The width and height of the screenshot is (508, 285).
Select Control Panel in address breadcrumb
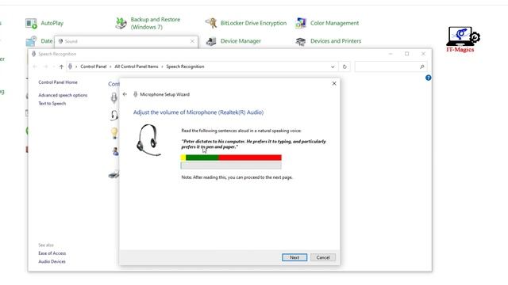(x=94, y=66)
